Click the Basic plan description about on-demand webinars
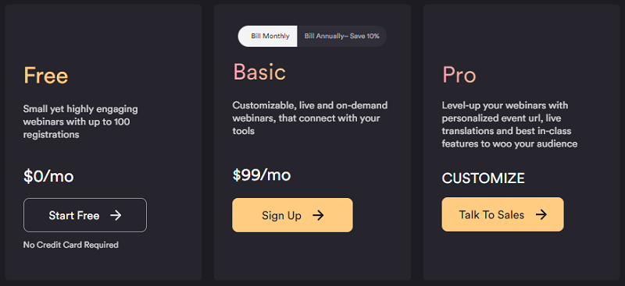 pyautogui.click(x=310, y=118)
